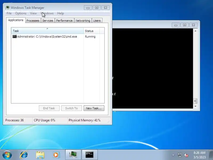Open the Windows Start menu
Viewport: 213px width, 160px height.
(7, 155)
